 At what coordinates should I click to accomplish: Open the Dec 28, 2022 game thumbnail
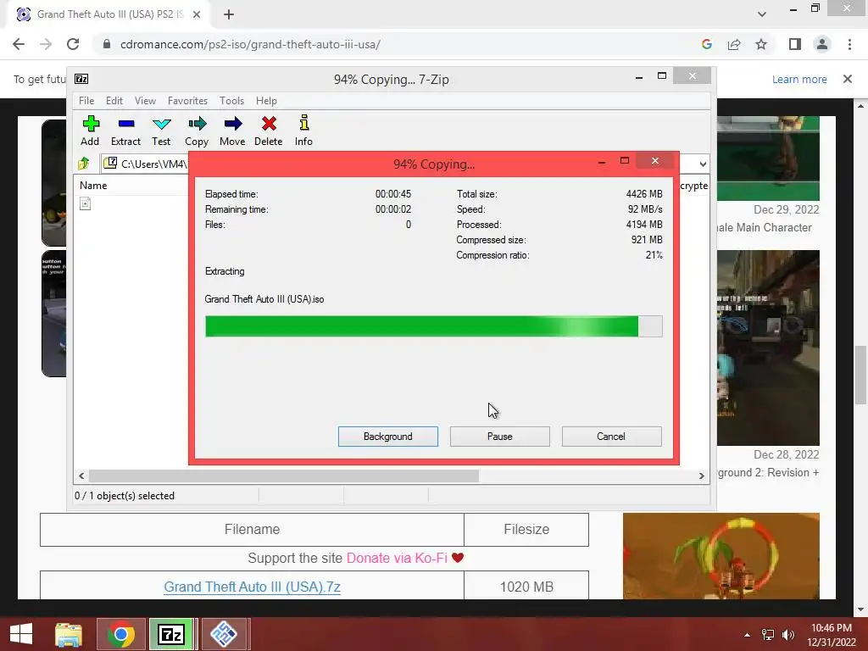click(768, 348)
